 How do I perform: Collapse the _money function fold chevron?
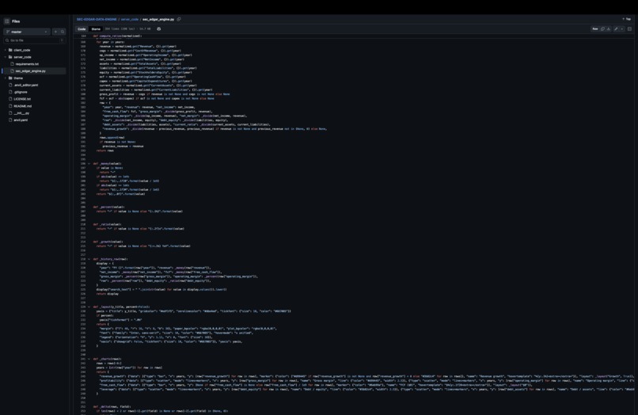(x=89, y=164)
